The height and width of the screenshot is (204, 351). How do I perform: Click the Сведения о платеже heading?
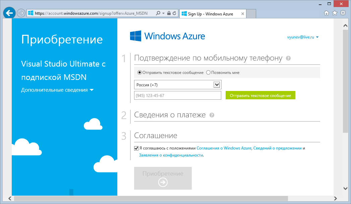(170, 115)
